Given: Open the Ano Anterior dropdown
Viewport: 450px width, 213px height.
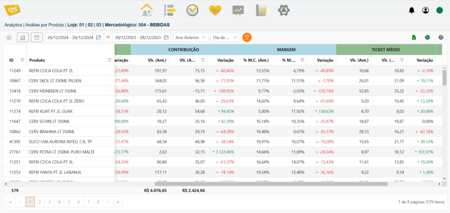Looking at the screenshot, I should (x=191, y=38).
